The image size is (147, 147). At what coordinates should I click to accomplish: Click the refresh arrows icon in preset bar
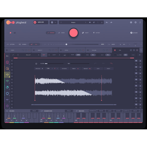point(94,22)
